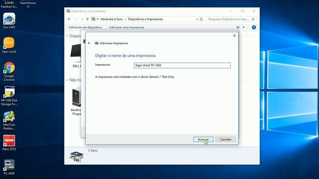Screen dimensions: 319x179
Task: Go back in Dispositivos e Impressoras window
Action: pyautogui.click(x=69, y=19)
